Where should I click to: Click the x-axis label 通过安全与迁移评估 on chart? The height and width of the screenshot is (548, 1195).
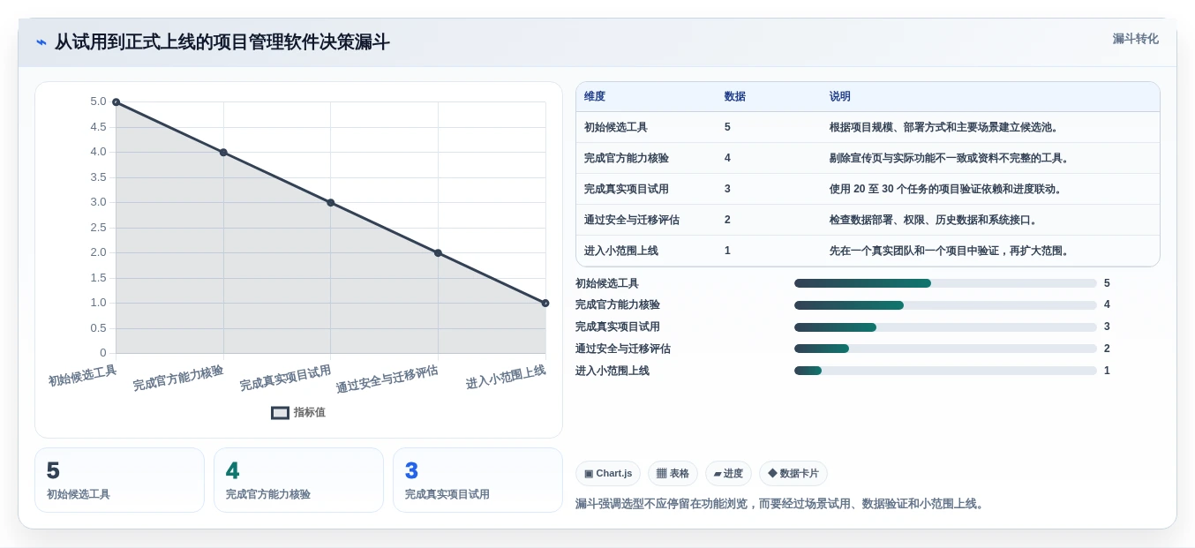(x=387, y=379)
